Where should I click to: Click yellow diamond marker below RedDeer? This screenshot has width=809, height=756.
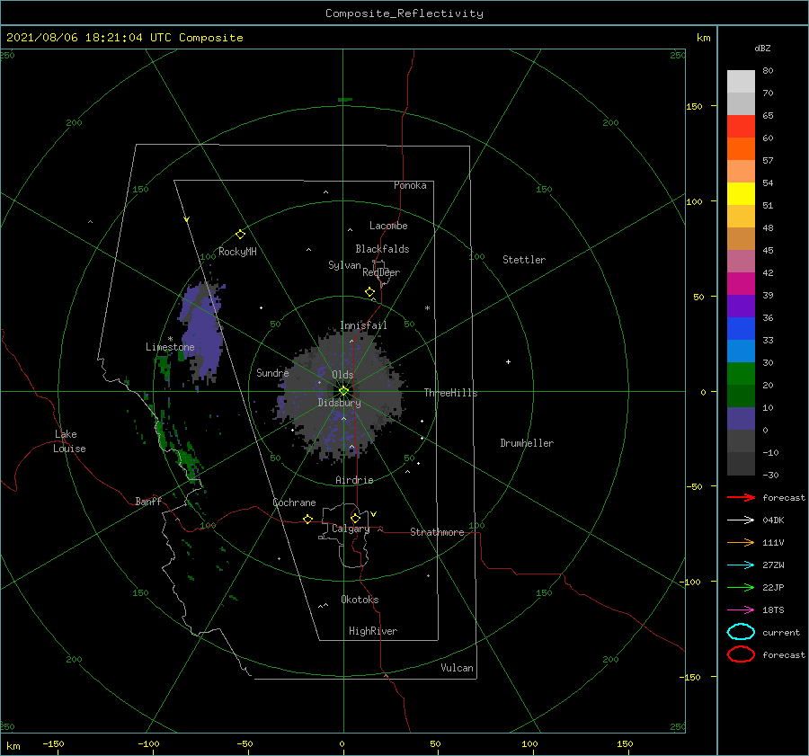pos(369,292)
